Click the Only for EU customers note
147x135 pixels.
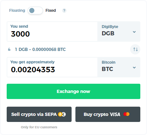(x=39, y=127)
